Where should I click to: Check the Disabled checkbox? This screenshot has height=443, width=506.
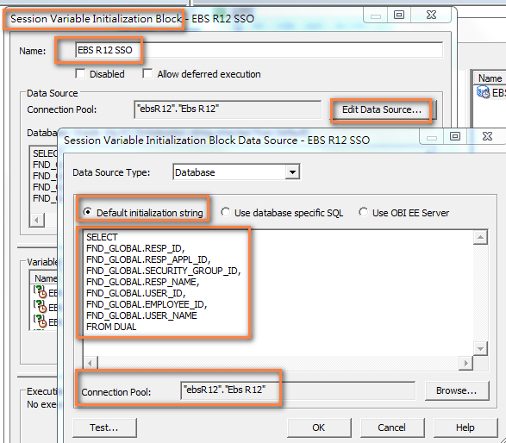pyautogui.click(x=80, y=74)
